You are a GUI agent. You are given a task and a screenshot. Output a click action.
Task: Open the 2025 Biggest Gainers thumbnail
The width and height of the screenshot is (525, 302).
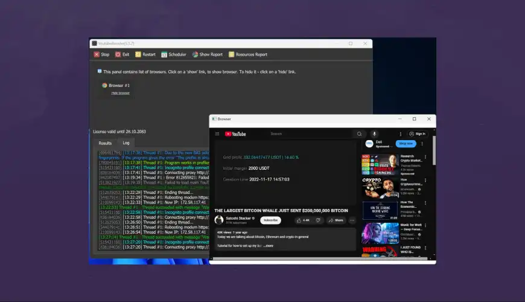[380, 164]
